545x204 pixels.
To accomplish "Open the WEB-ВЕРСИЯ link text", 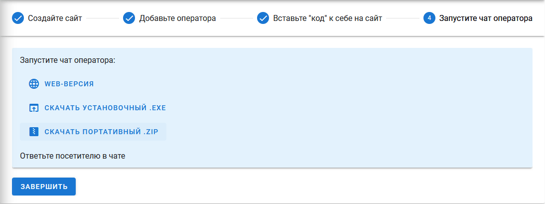I will [69, 84].
